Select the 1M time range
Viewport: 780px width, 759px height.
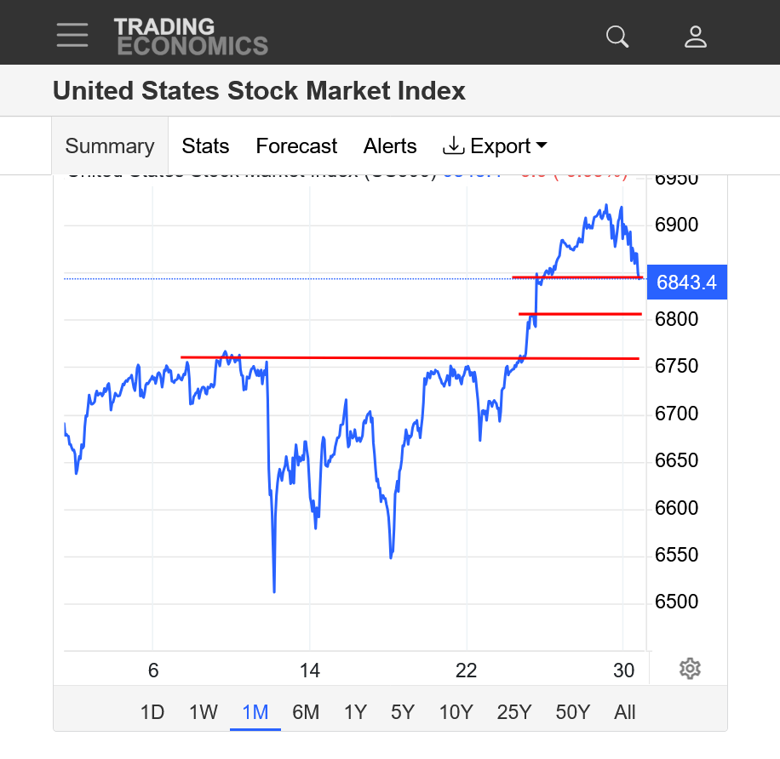(x=255, y=712)
